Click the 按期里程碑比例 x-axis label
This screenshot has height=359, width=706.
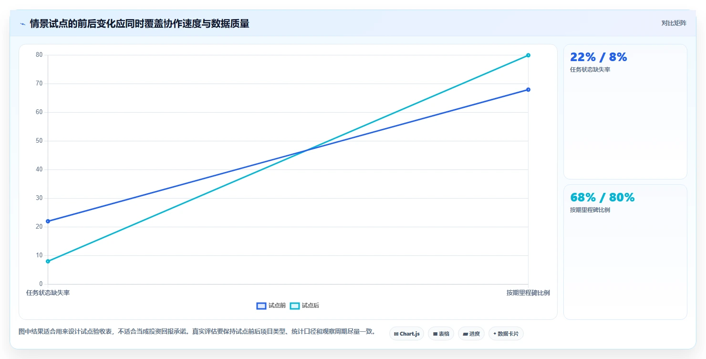pyautogui.click(x=528, y=293)
